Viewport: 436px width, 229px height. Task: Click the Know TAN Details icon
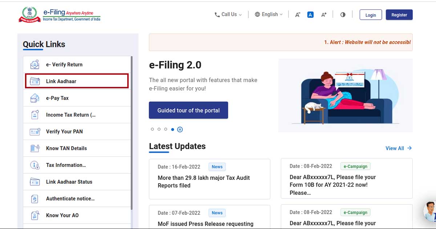(35, 148)
